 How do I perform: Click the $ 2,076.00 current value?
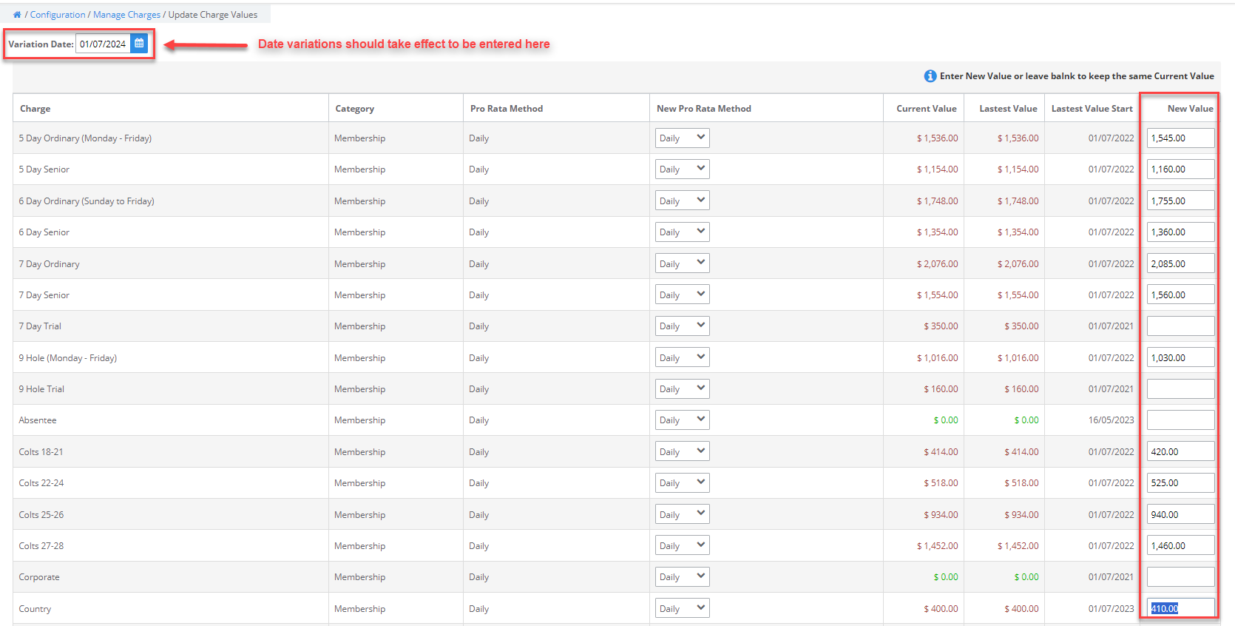937,264
